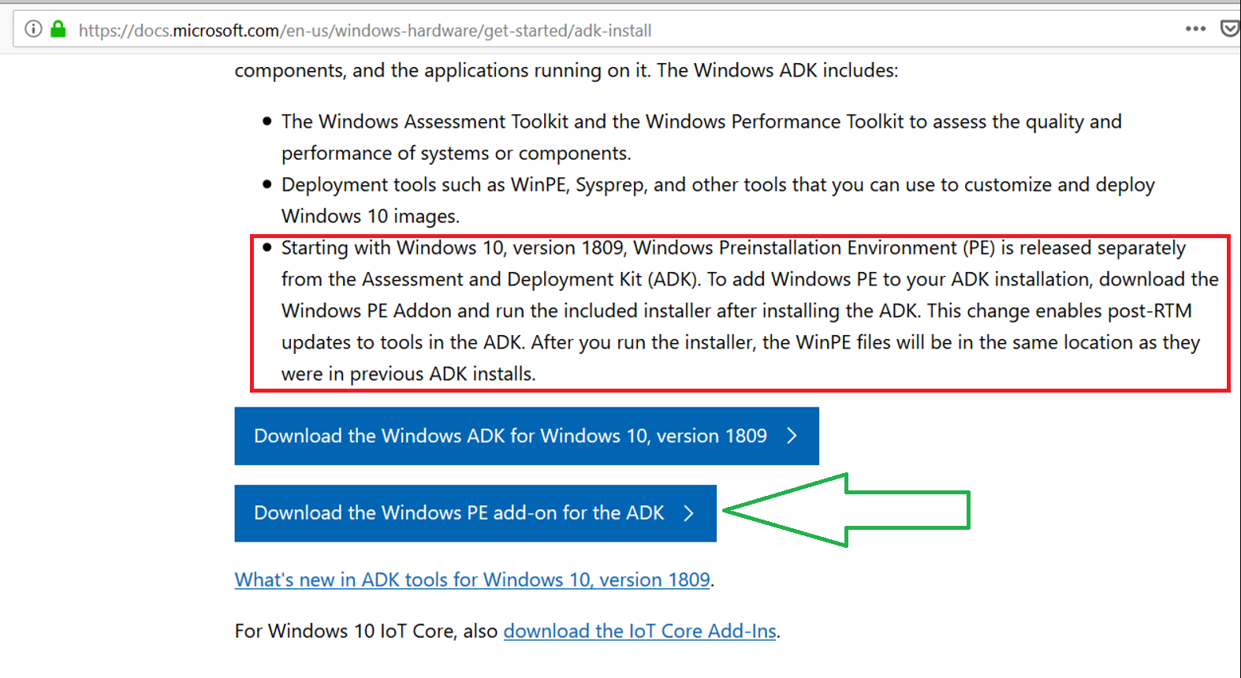This screenshot has height=678, width=1241.
Task: Click the chevron arrow on ADK 1809 download button
Action: coord(792,436)
